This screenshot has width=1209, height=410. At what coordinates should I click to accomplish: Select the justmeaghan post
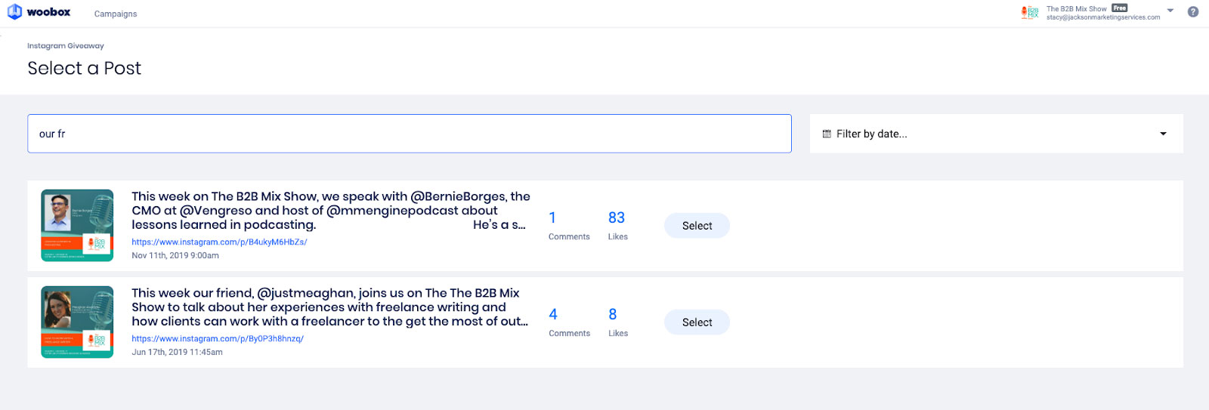[697, 322]
